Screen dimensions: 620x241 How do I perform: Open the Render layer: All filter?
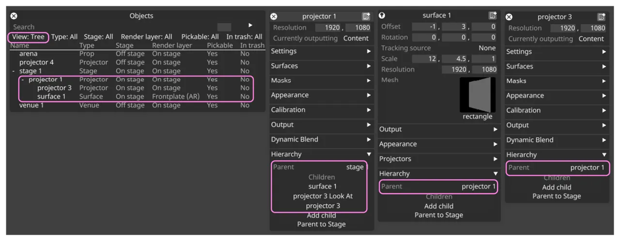[x=146, y=37]
